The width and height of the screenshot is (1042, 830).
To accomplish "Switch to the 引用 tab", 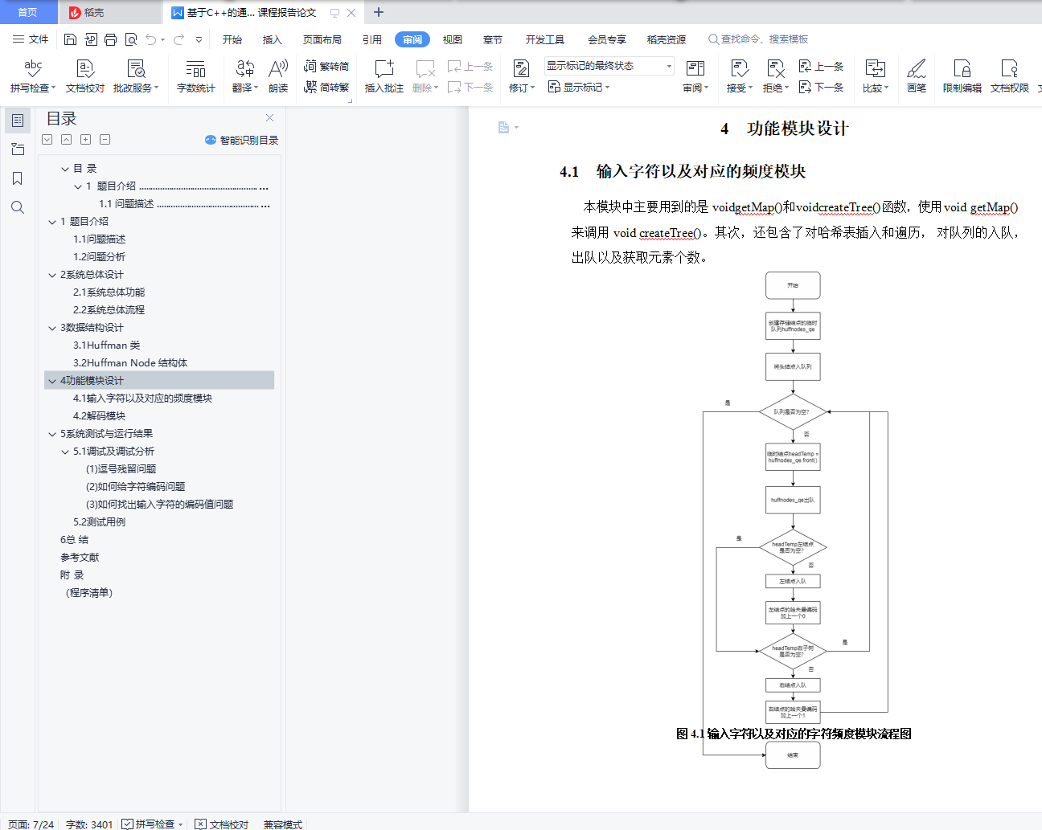I will tap(372, 39).
